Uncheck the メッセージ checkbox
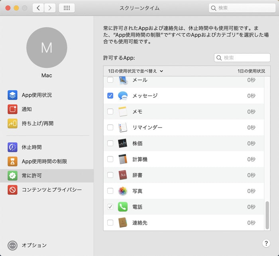The height and width of the screenshot is (256, 279). pyautogui.click(x=110, y=96)
